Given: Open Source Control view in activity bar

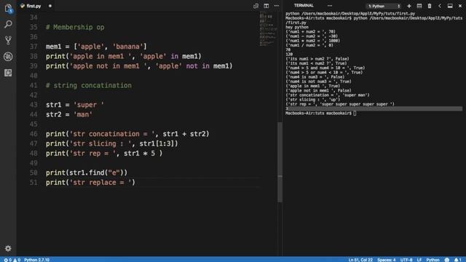Looking at the screenshot, I should (x=8, y=41).
